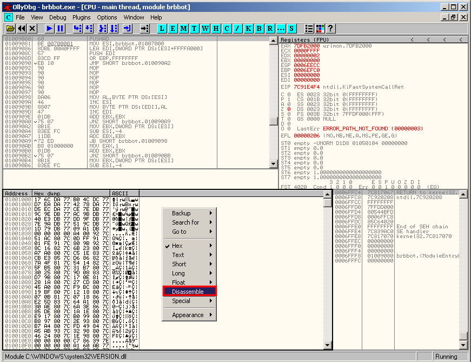The image size is (471, 362).
Task: Show Executable modules with the E button
Action: tap(173, 28)
